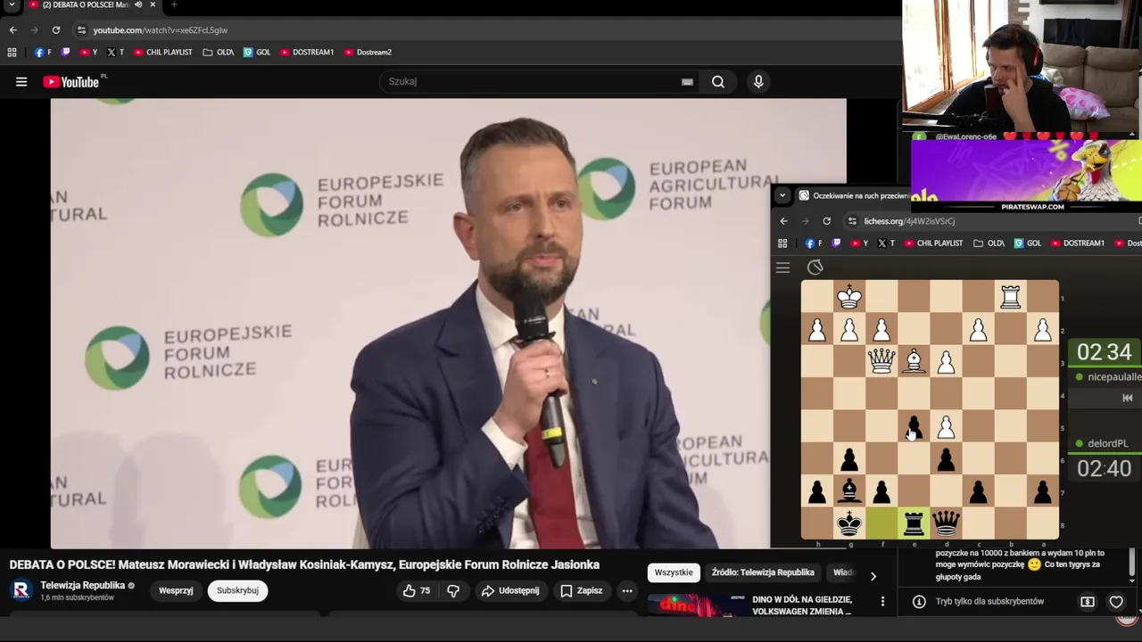Select the black bishop on g7
Viewport: 1142px width, 642px height.
point(849,490)
